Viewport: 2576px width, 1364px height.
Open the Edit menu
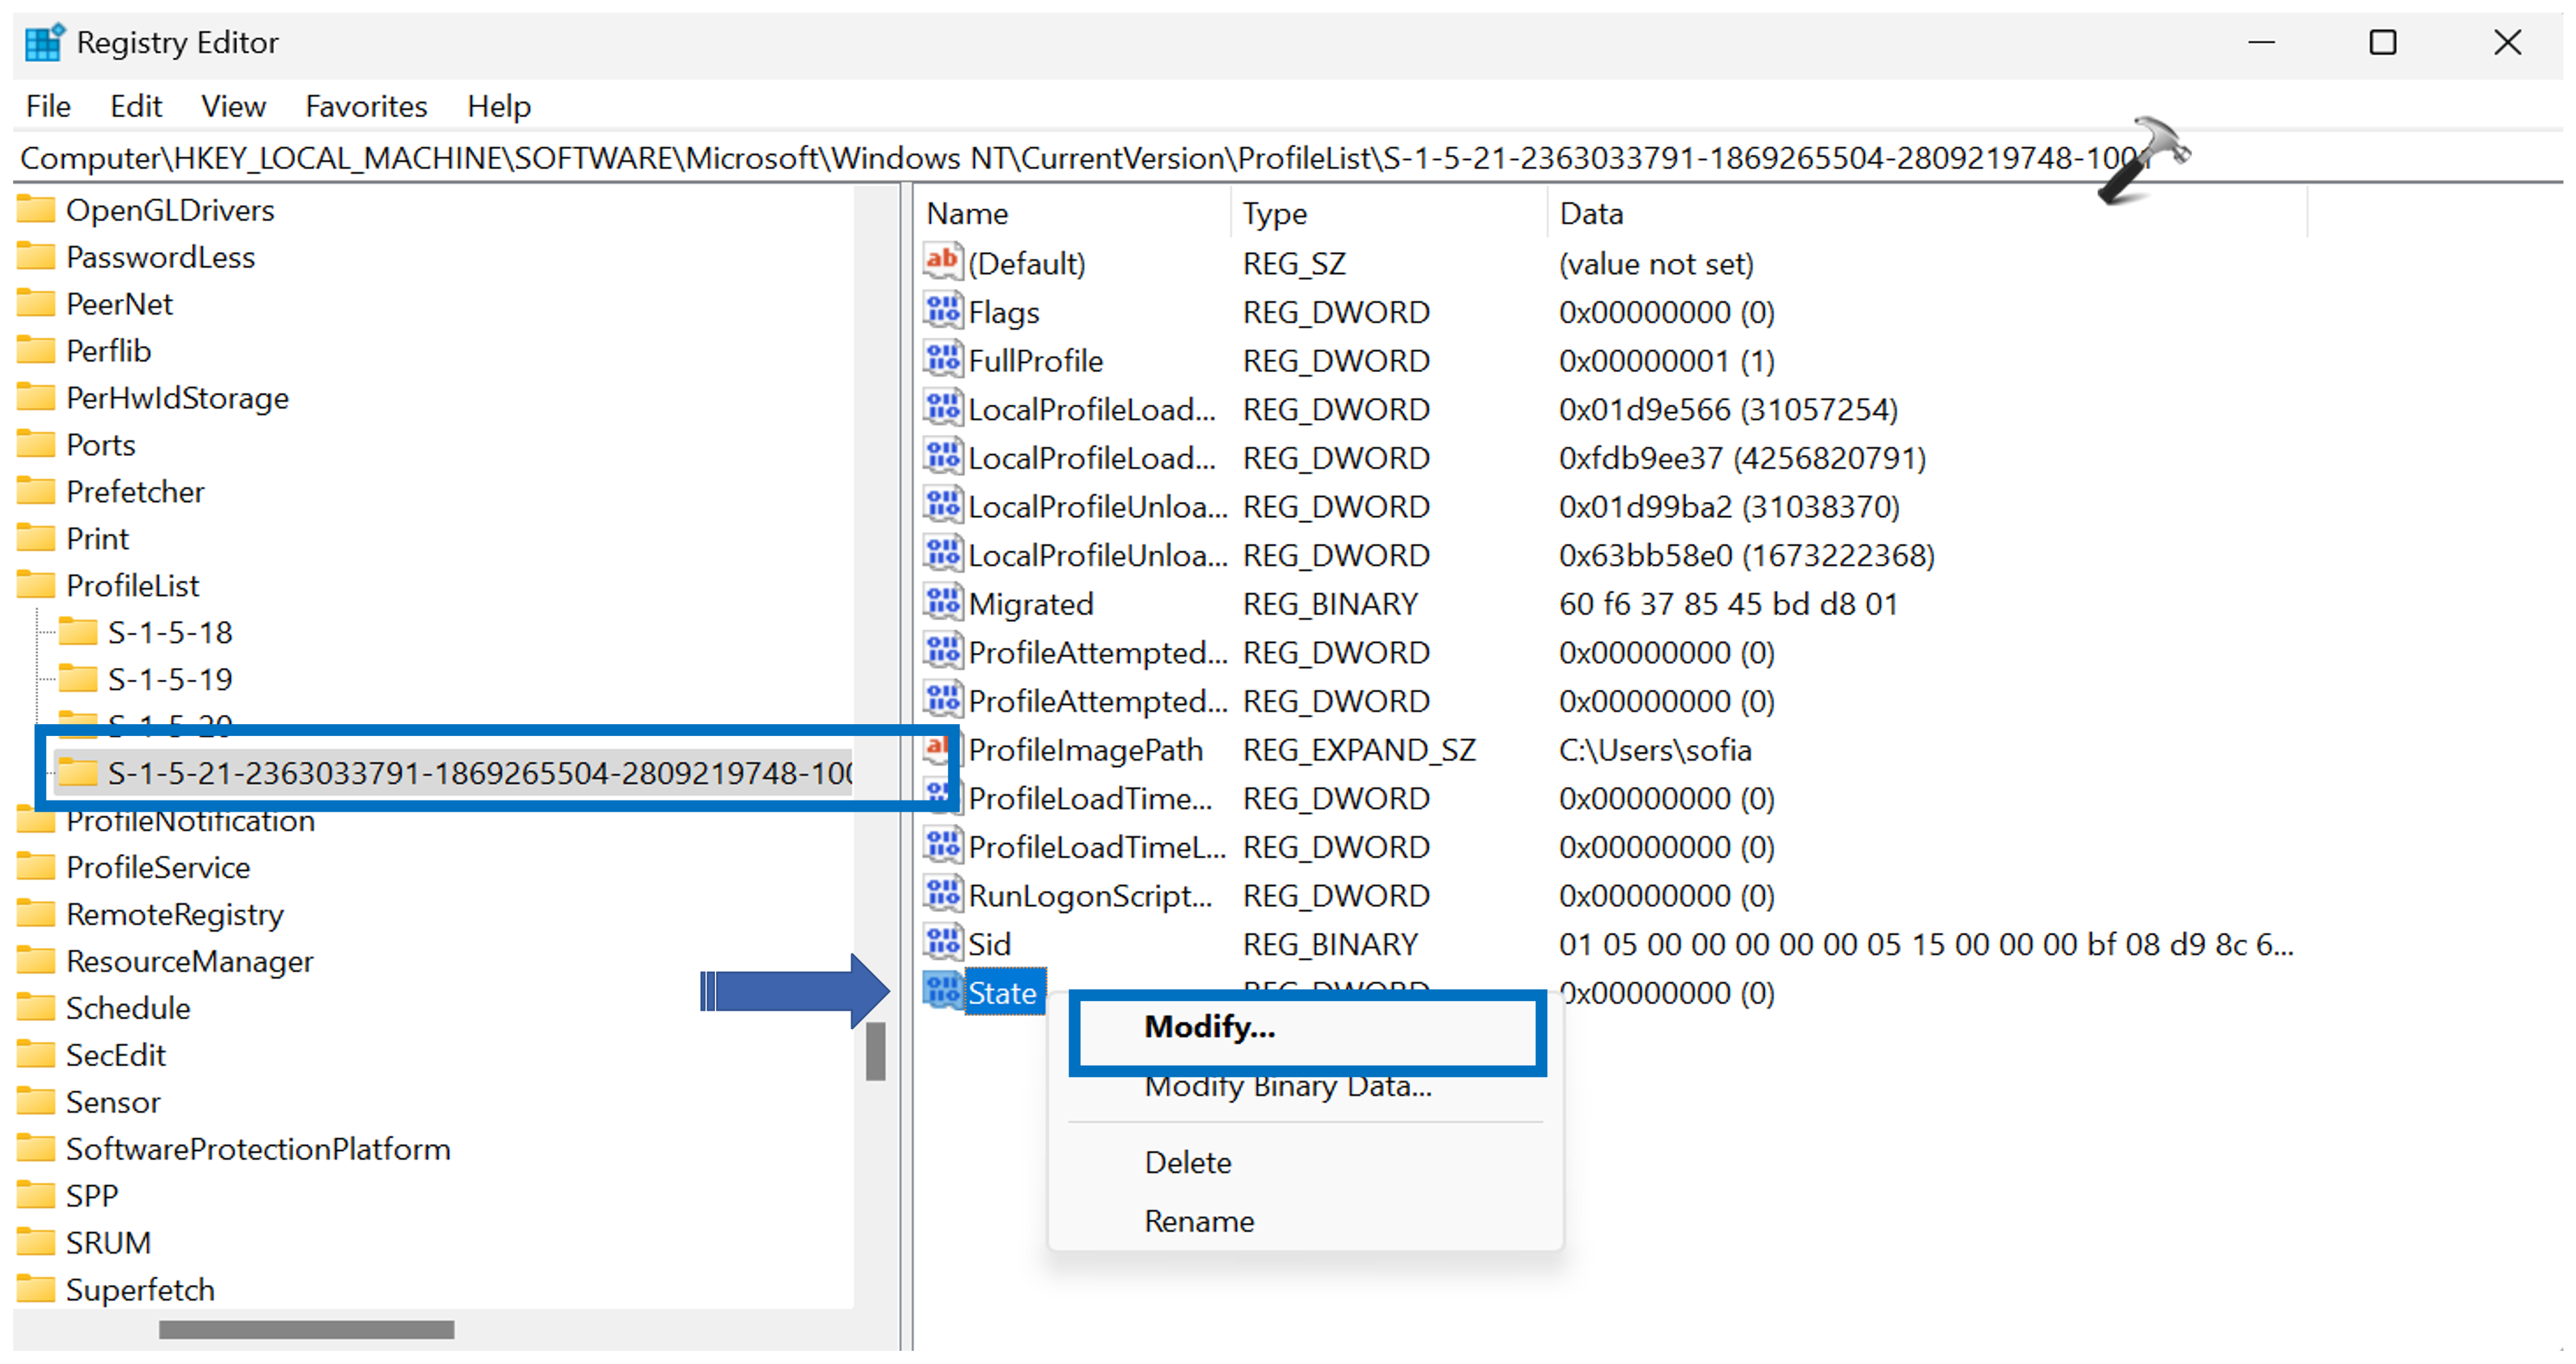tap(135, 106)
